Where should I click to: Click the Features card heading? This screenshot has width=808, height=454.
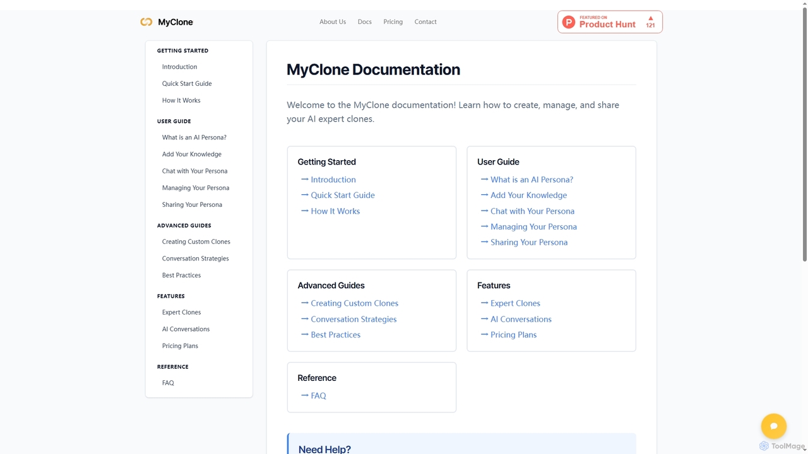[494, 286]
